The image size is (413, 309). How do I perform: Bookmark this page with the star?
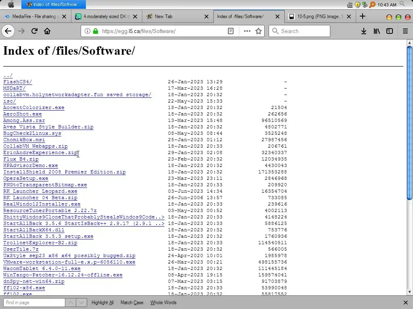(x=259, y=31)
